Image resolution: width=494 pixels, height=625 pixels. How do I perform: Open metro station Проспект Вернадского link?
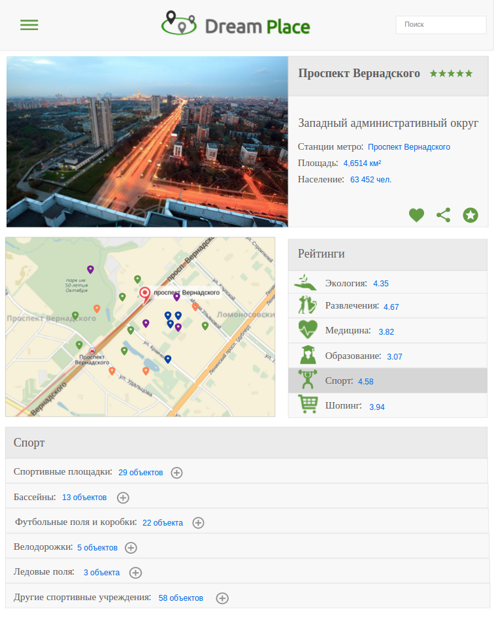(409, 147)
